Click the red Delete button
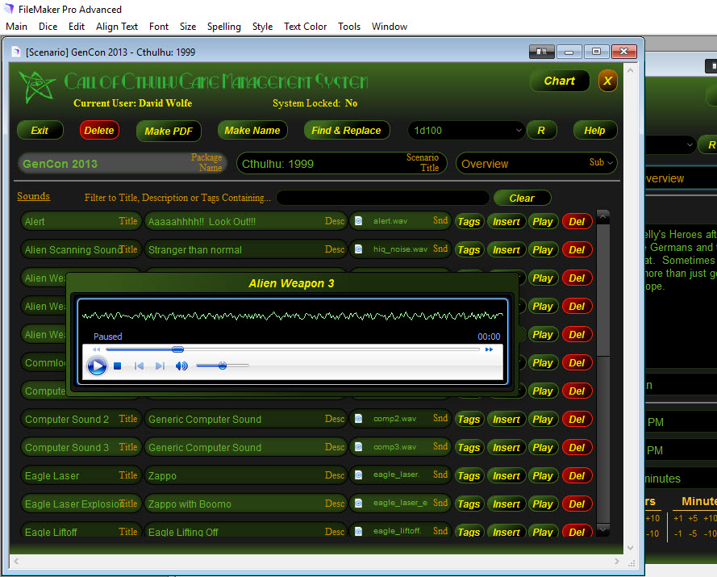 coord(99,131)
